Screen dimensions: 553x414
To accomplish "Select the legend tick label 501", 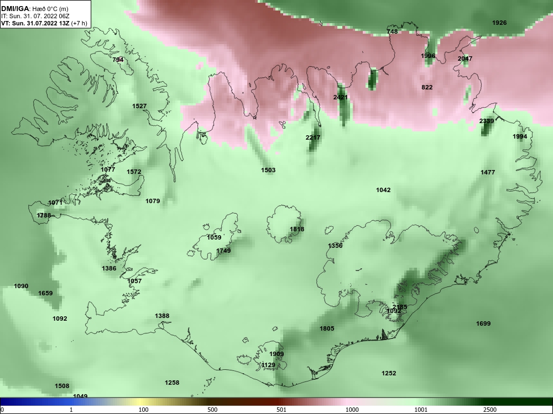I will 281,410.
